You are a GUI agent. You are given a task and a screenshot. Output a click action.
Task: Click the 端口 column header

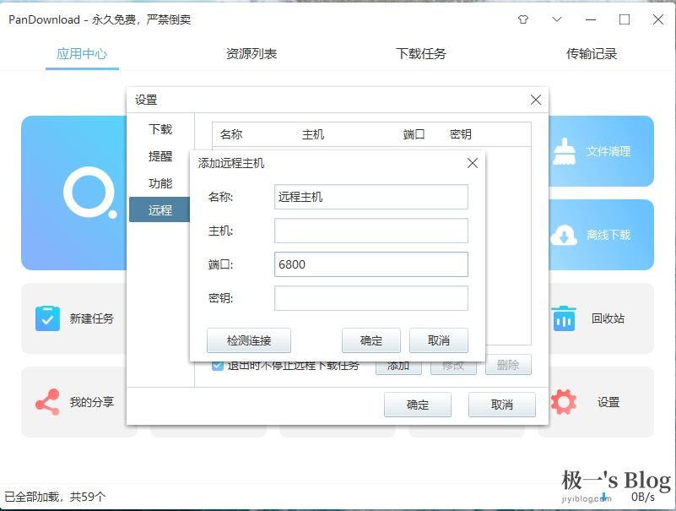coord(414,134)
